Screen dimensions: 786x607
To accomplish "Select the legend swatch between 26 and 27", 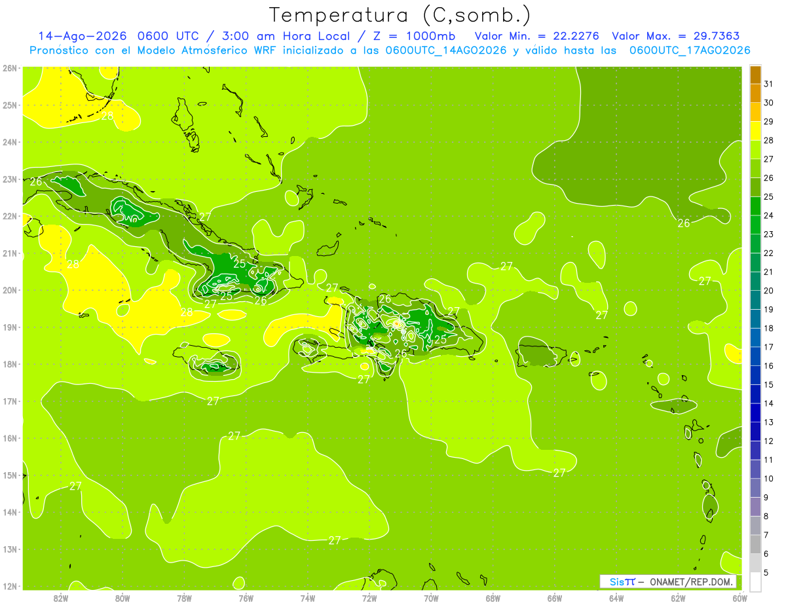I will click(x=755, y=169).
